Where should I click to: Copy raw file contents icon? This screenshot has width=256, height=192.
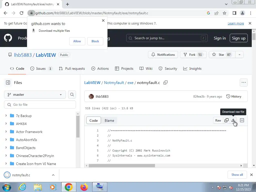(x=226, y=120)
